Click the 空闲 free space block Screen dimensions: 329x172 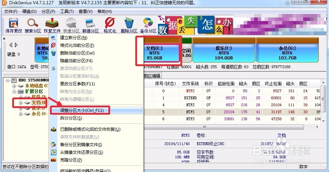click(187, 50)
